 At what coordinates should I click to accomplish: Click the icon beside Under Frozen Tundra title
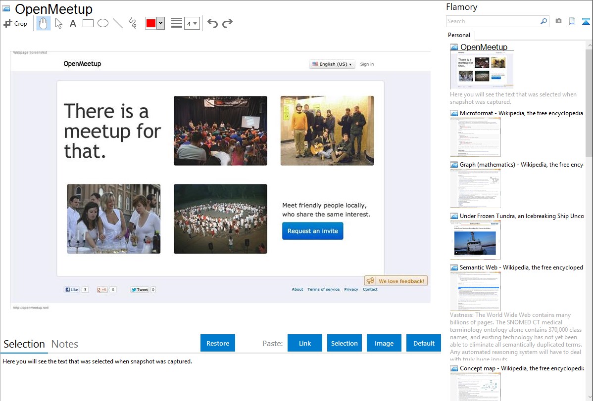click(454, 216)
